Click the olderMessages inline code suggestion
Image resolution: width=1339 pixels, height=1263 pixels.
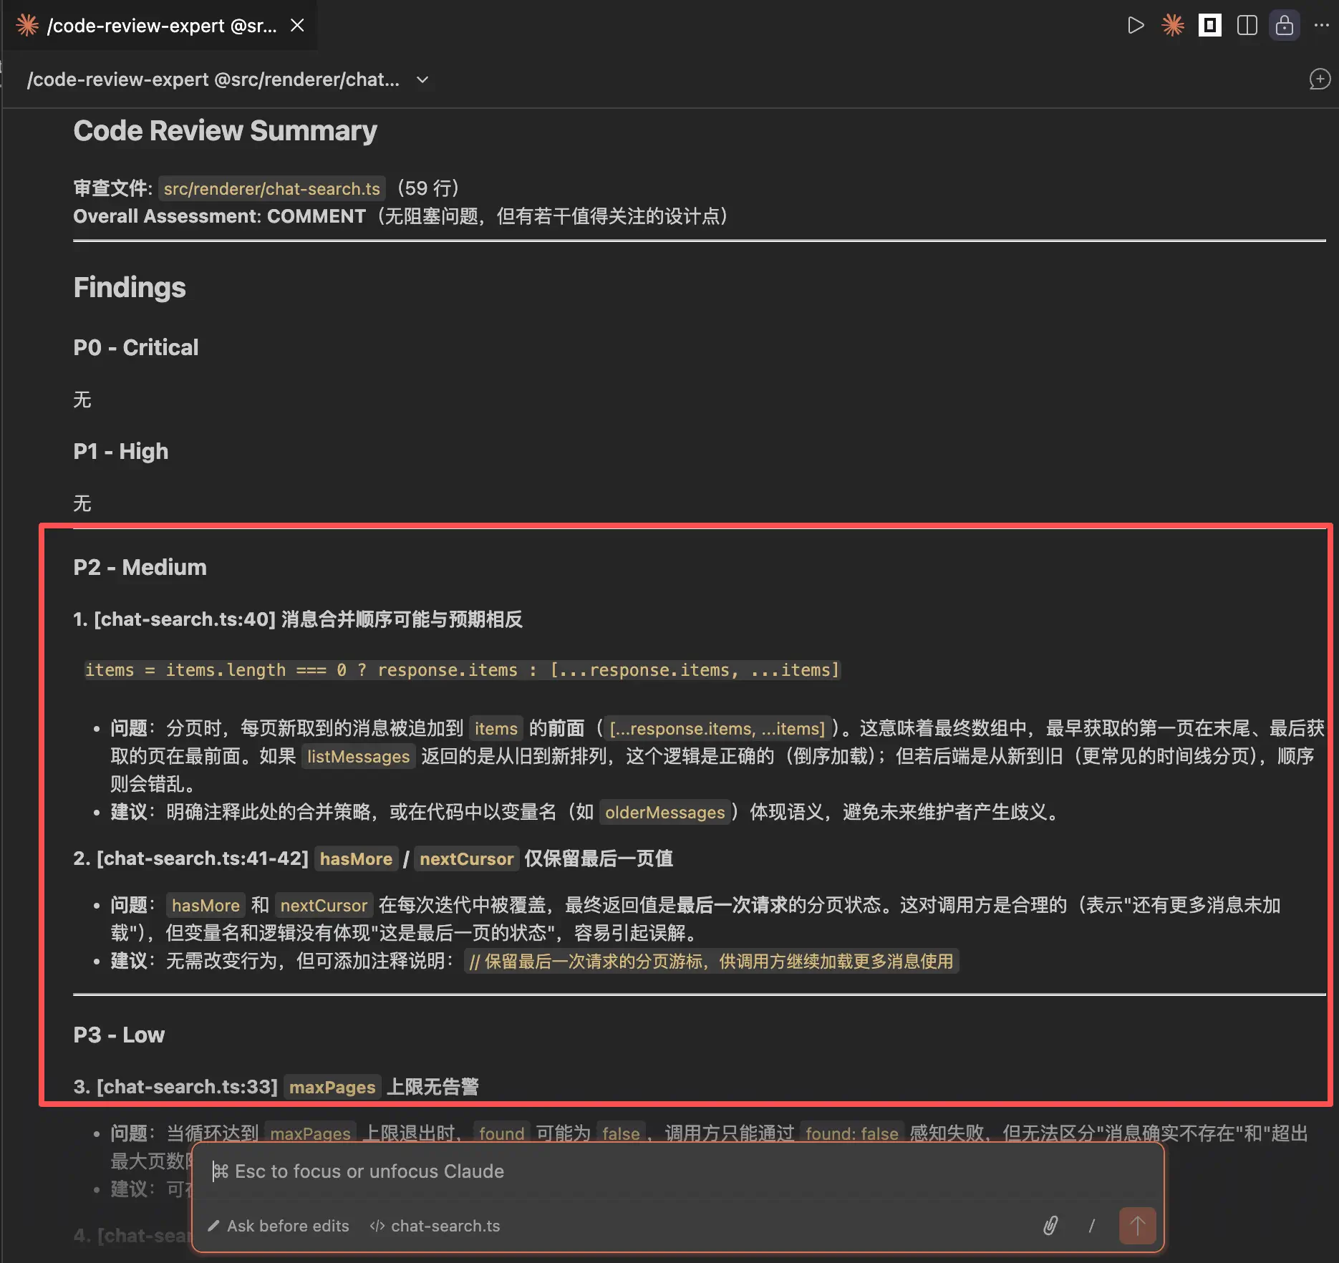coord(664,812)
